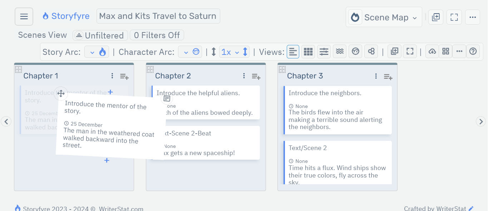Open the filter settings sliders icon
Image resolution: width=488 pixels, height=211 pixels.
tap(324, 51)
